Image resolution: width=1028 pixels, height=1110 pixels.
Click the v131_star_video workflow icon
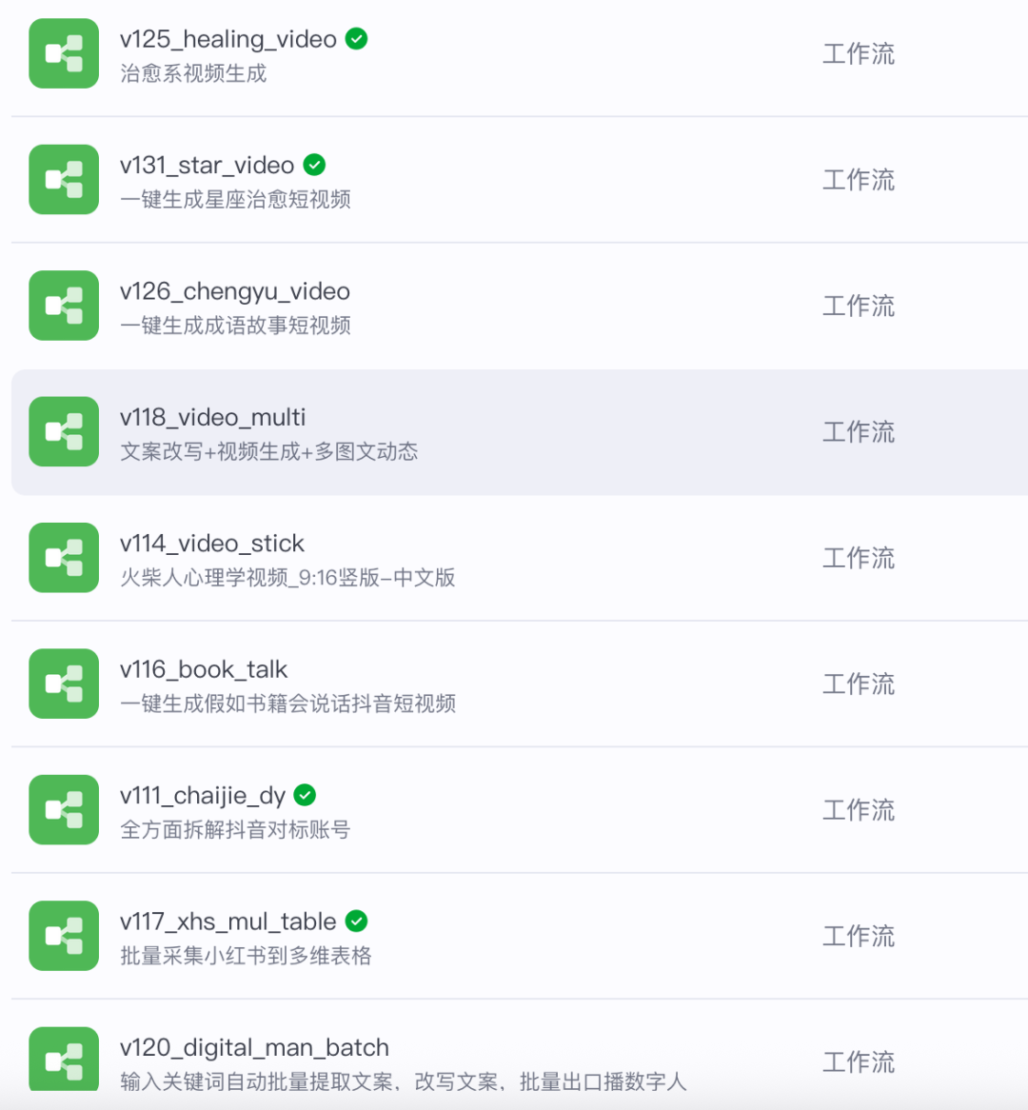pyautogui.click(x=64, y=180)
